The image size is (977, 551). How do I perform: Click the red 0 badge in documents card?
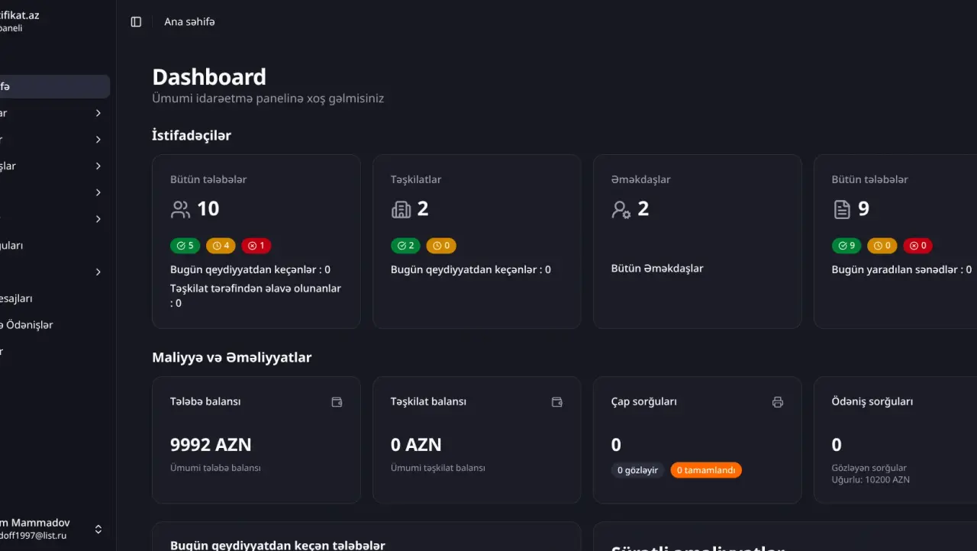tap(918, 246)
